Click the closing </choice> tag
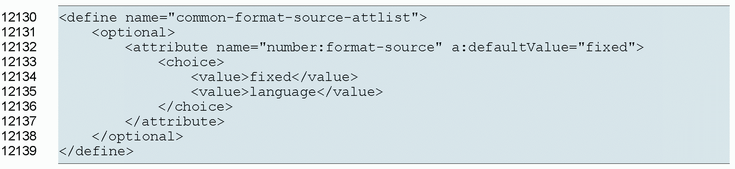 195,107
